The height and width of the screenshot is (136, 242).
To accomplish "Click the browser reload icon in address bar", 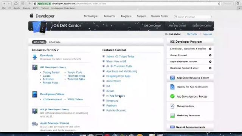I will pos(219,3).
